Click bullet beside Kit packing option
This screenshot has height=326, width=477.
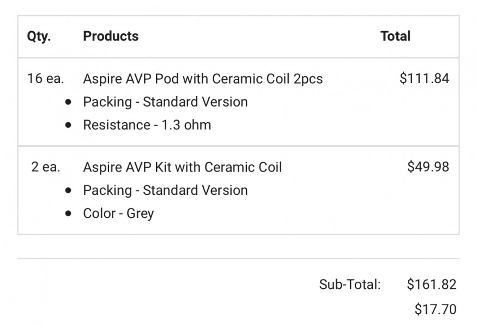click(69, 191)
